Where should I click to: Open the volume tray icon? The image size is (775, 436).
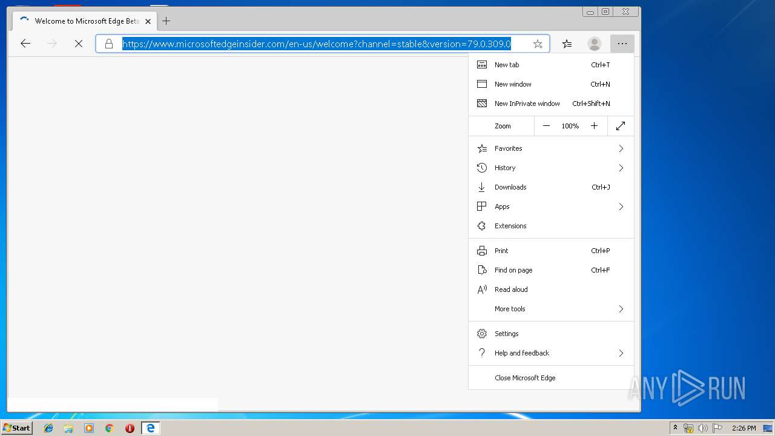[x=703, y=428]
